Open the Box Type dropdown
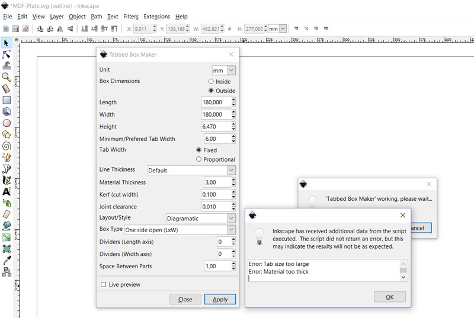 180,230
